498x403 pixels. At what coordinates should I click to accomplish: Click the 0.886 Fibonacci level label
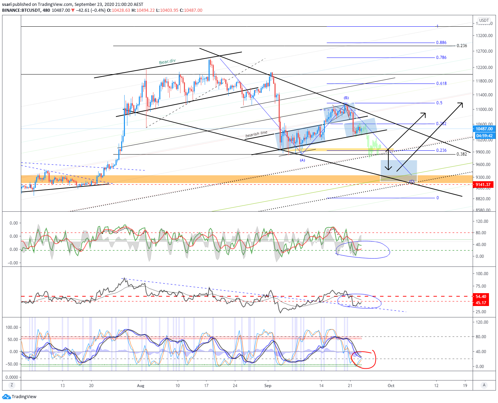pyautogui.click(x=441, y=43)
